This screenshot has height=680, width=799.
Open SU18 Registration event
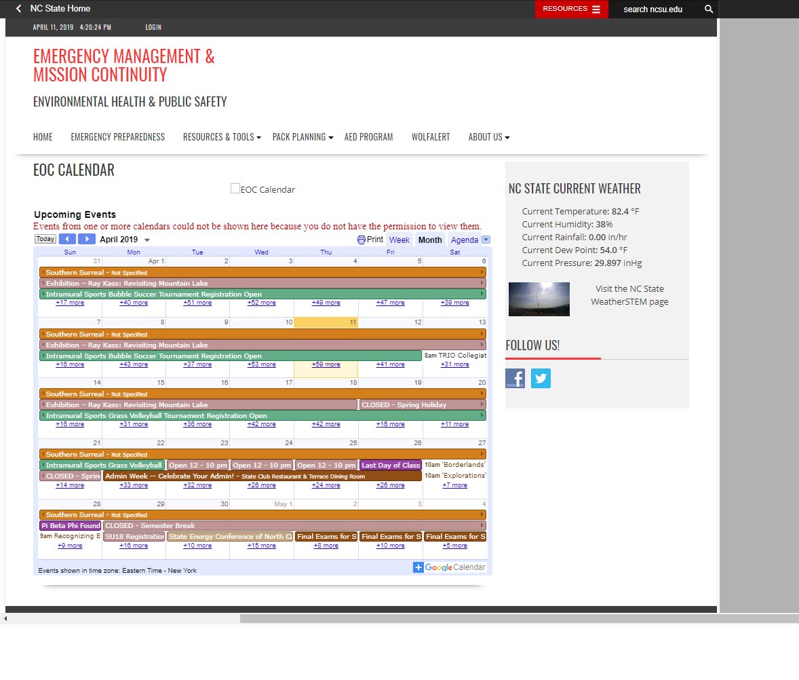[134, 537]
